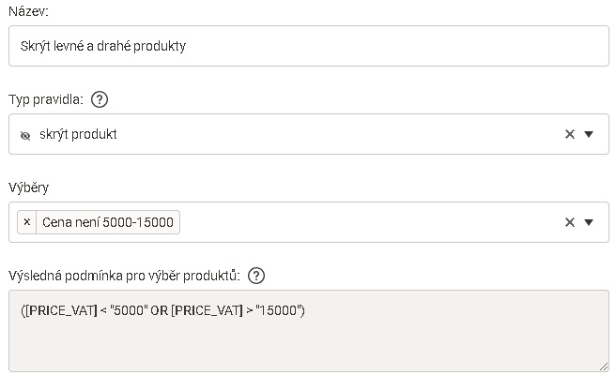Image resolution: width=616 pixels, height=375 pixels.
Task: Remove the Cena není 5000-15000 tag
Action: pos(26,222)
